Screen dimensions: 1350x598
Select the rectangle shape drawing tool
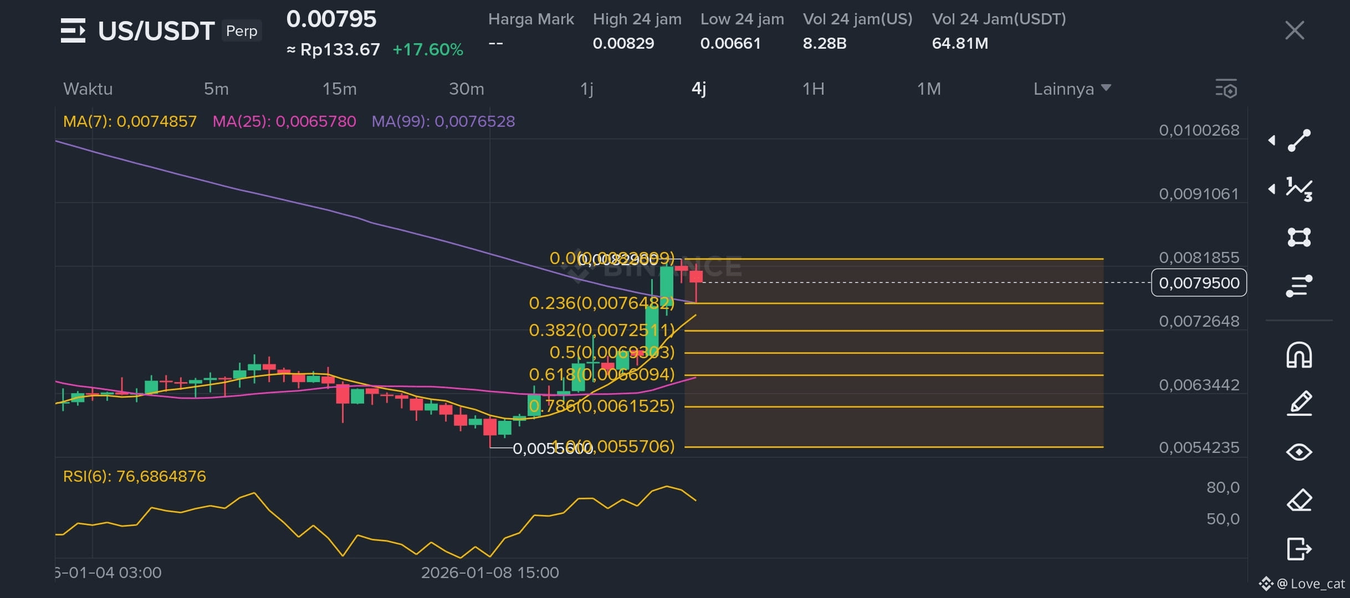[1299, 237]
